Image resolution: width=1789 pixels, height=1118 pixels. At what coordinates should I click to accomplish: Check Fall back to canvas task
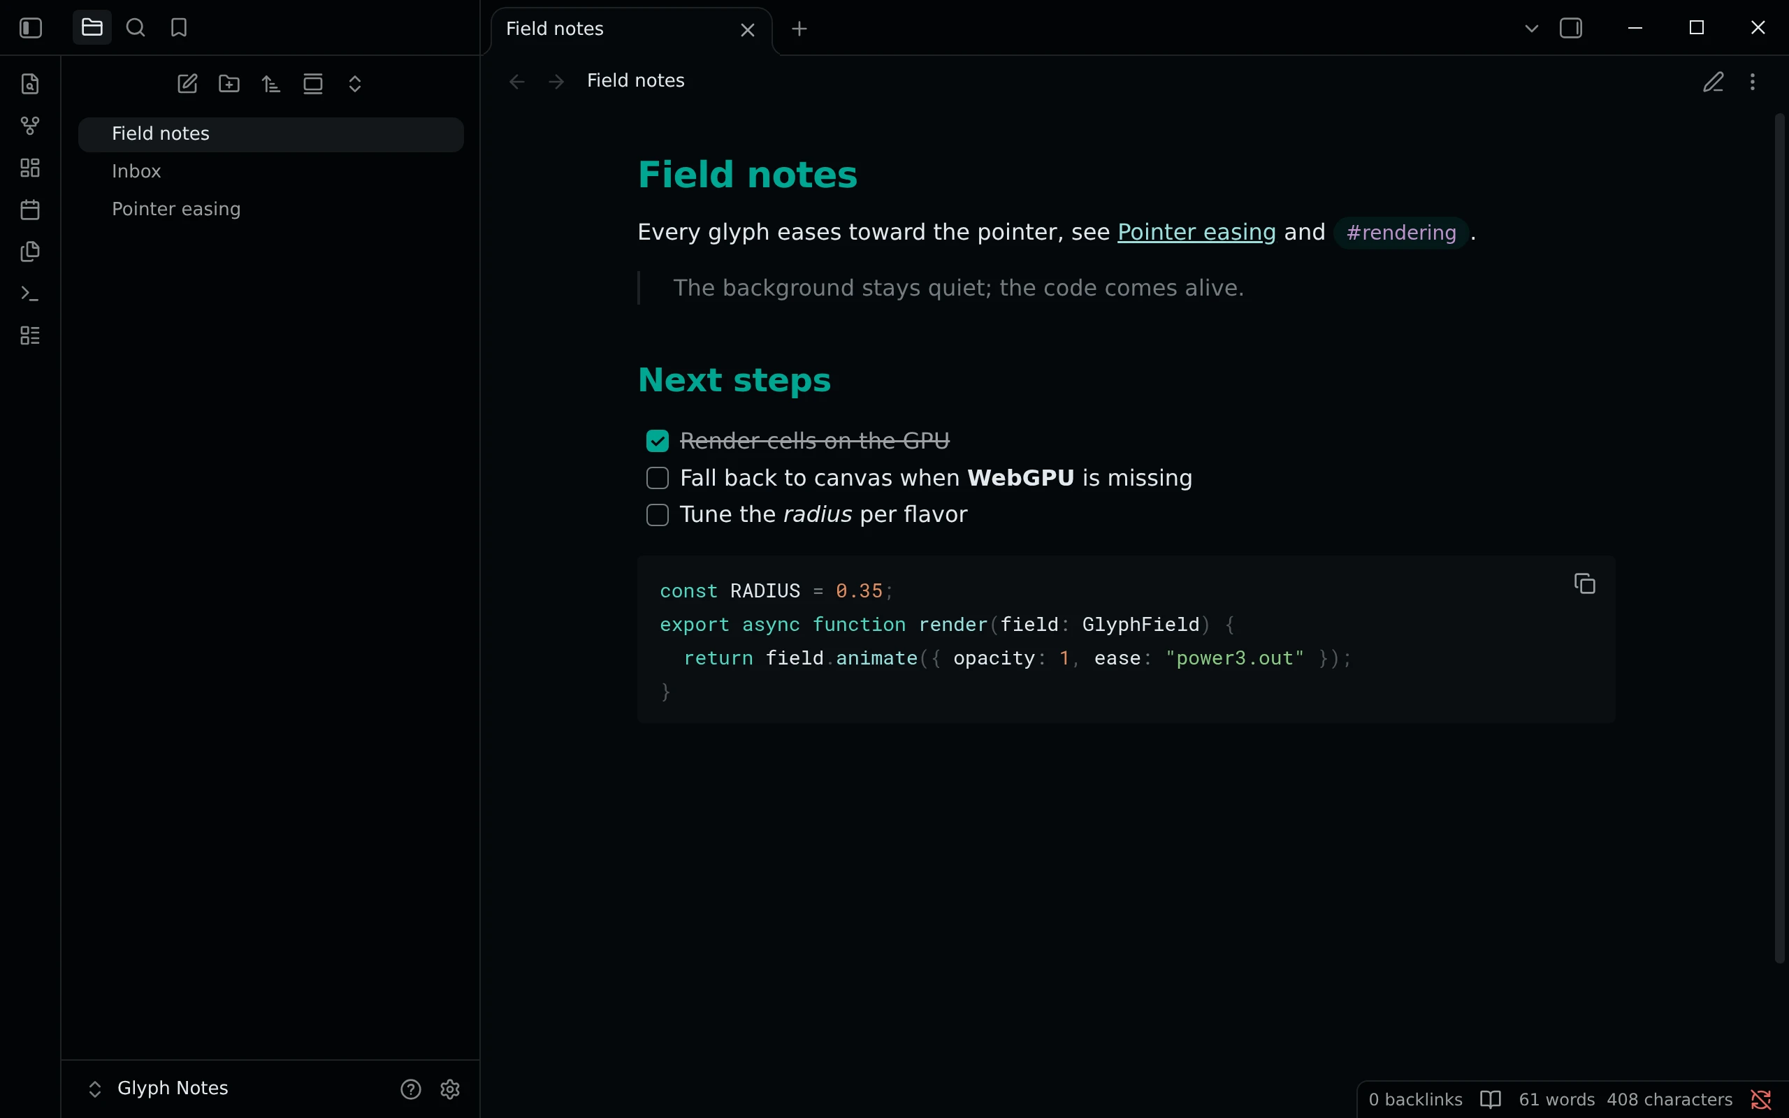tap(657, 478)
